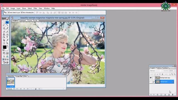178x100 pixels.
Task: Select the Hand tool
Action: click(4, 43)
